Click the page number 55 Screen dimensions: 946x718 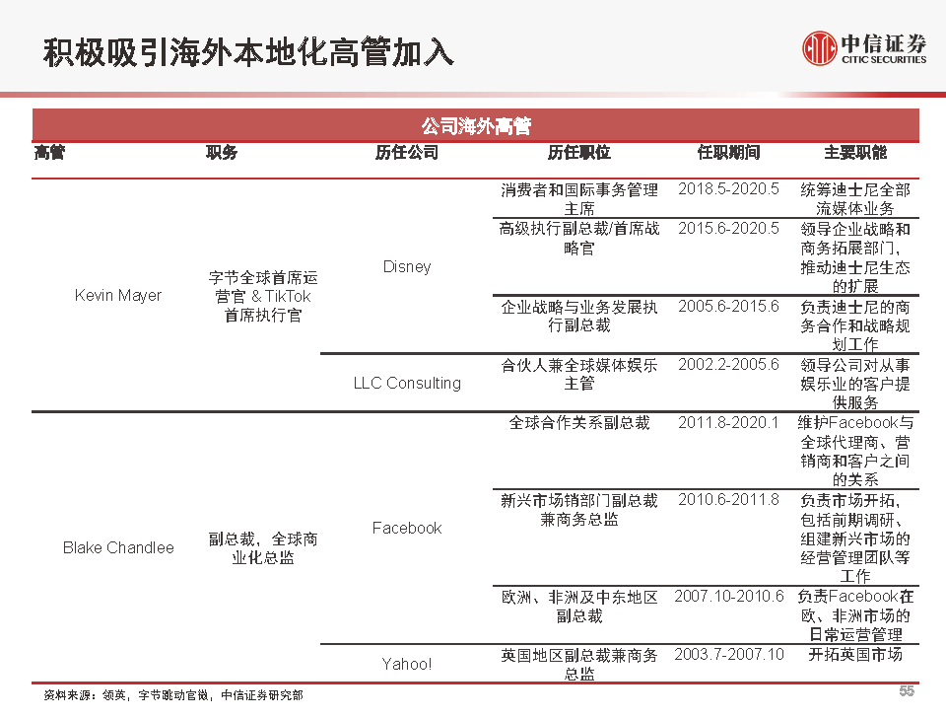click(907, 690)
